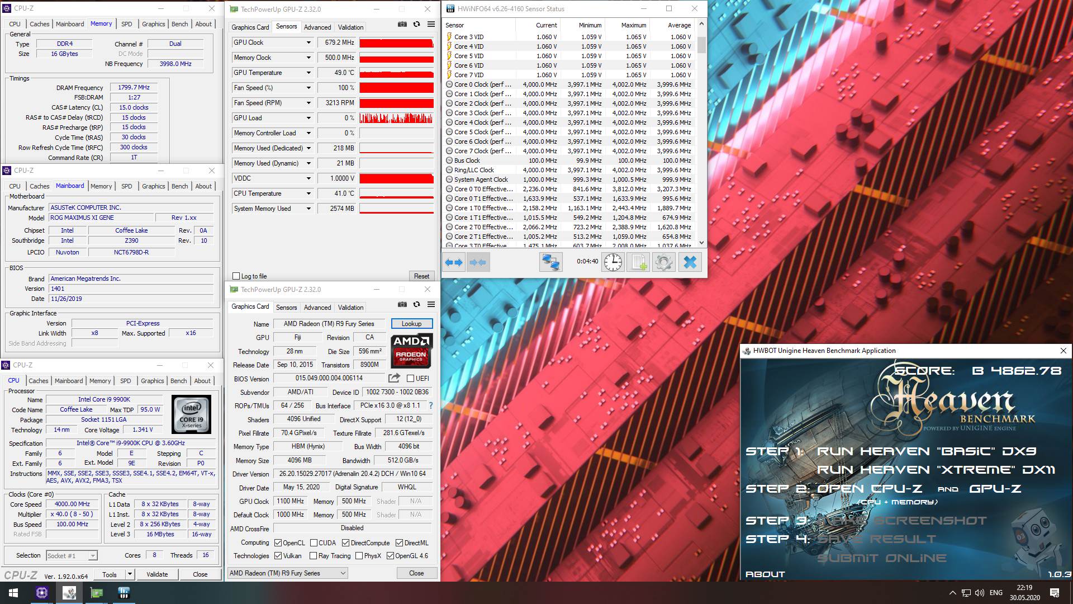Toggle the UEFI checkbox
This screenshot has width=1073, height=604.
coord(410,379)
